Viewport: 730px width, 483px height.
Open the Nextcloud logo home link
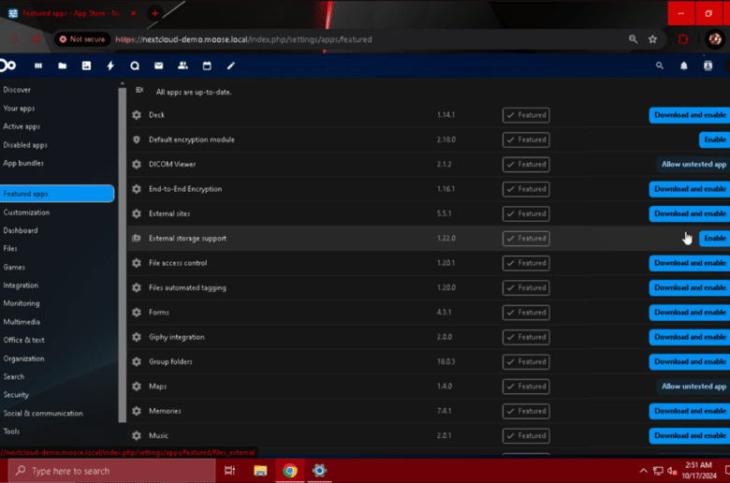pyautogui.click(x=7, y=66)
